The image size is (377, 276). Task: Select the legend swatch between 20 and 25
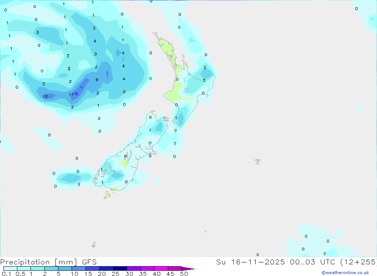pos(106,268)
